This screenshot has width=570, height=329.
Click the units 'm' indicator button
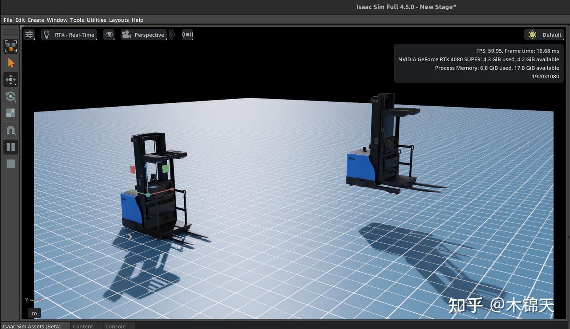tap(34, 313)
